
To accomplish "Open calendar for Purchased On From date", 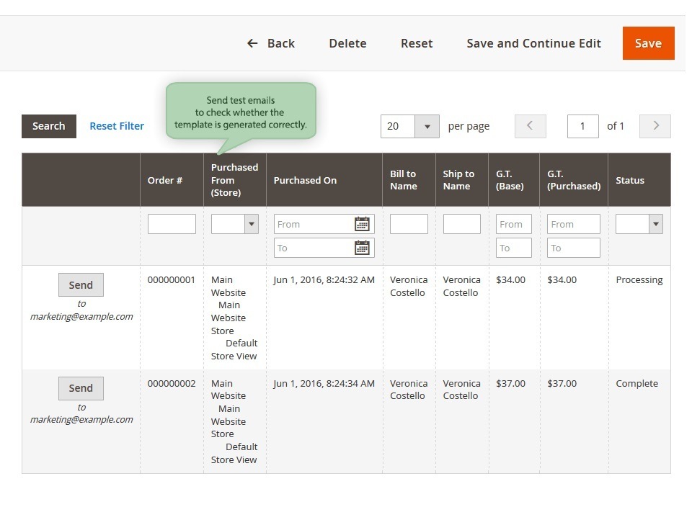I will tap(362, 224).
